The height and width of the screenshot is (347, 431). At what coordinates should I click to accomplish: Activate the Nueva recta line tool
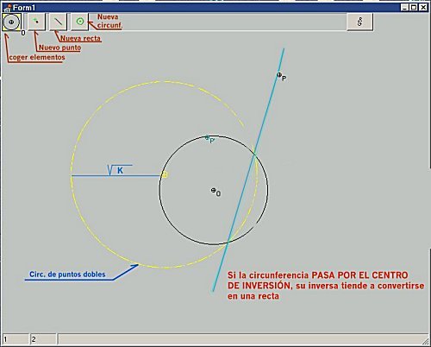[59, 22]
